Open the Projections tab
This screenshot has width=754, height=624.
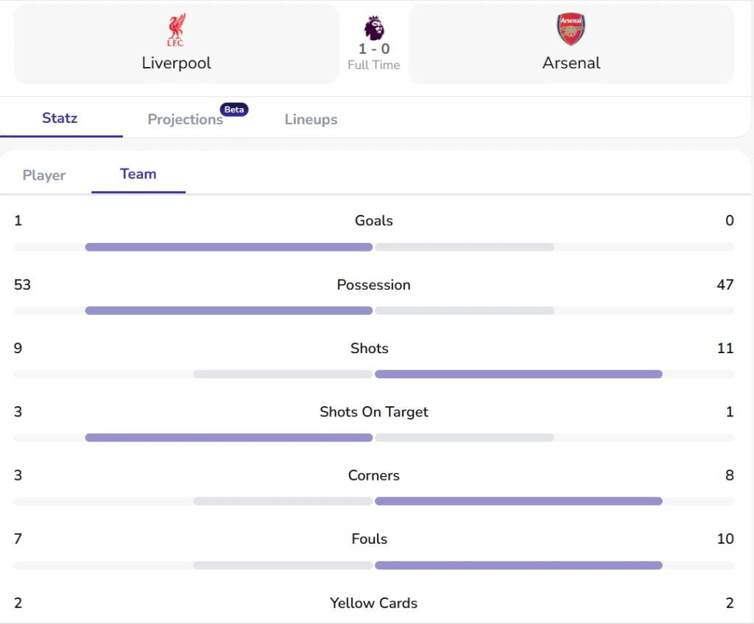point(186,119)
